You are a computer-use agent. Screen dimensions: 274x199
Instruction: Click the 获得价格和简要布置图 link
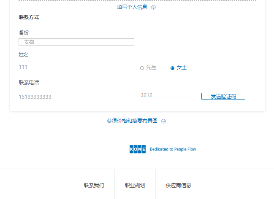pyautogui.click(x=132, y=121)
